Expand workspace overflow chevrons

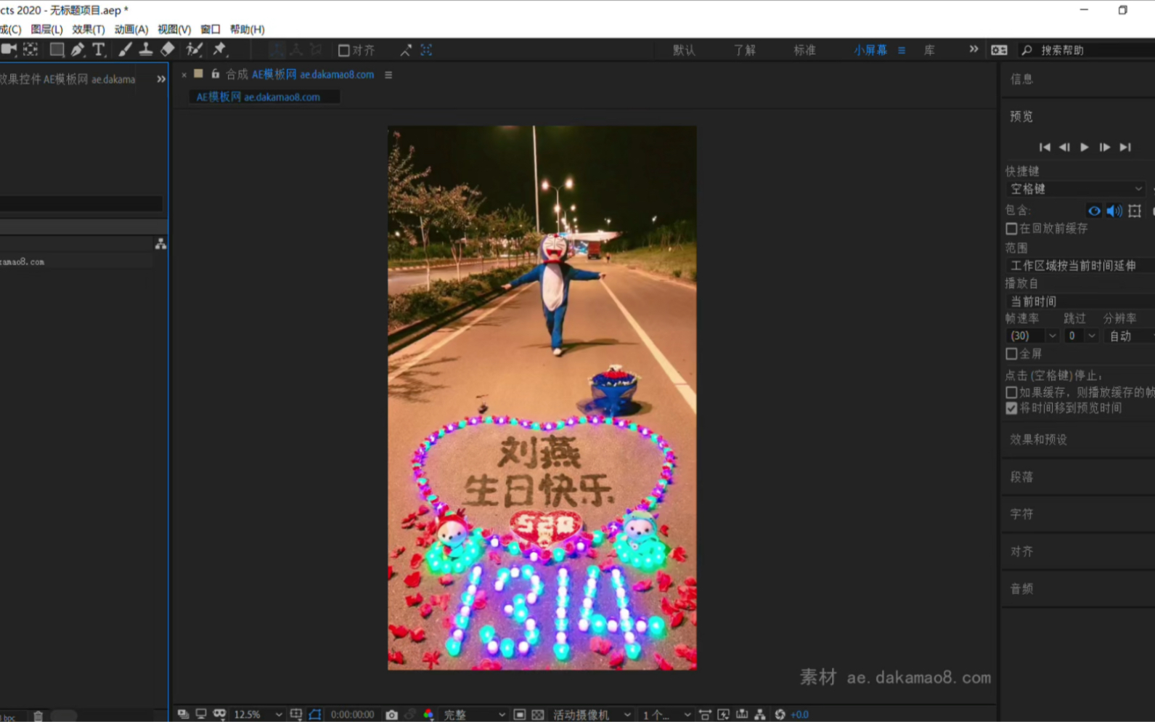974,49
